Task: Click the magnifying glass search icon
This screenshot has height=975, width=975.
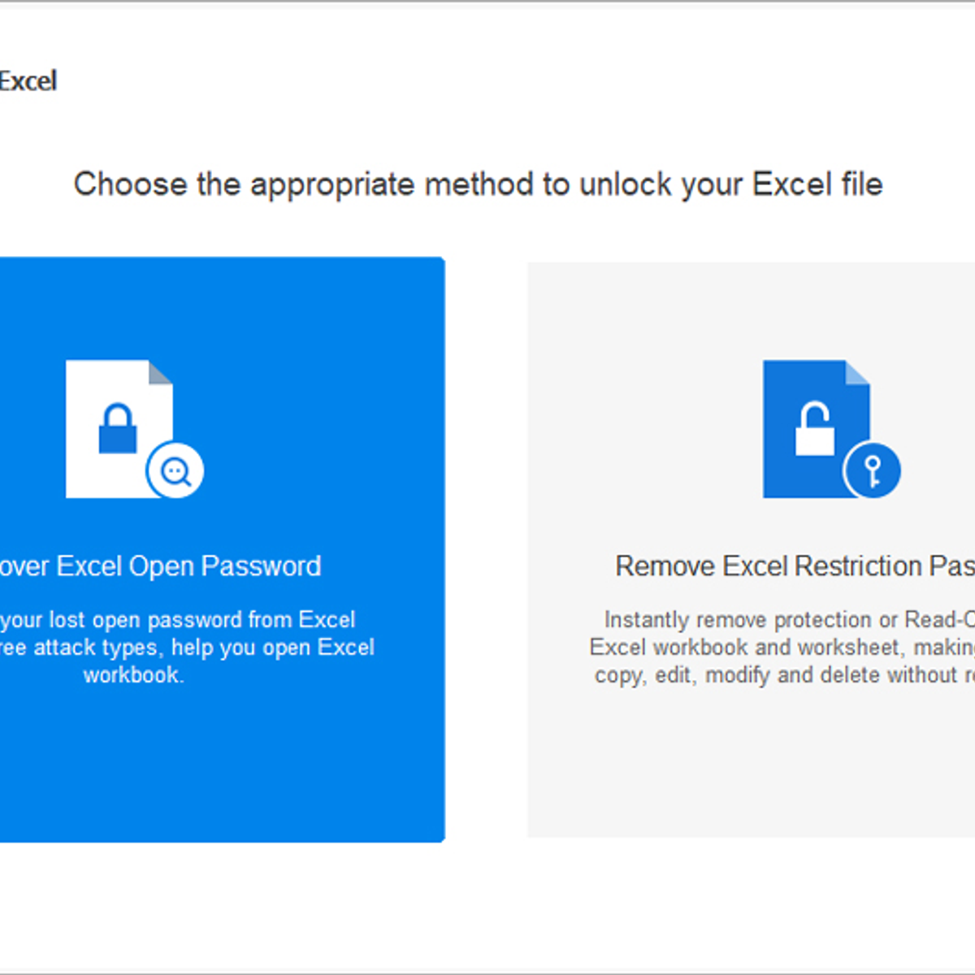Action: click(x=175, y=470)
